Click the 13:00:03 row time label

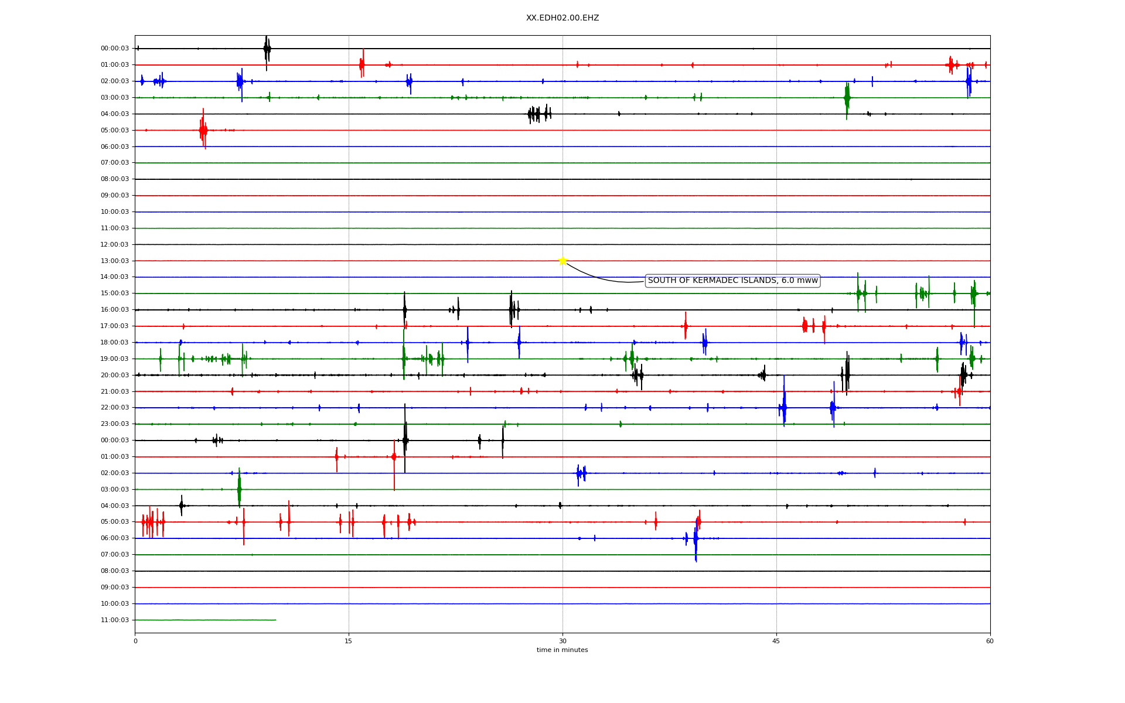coord(115,261)
